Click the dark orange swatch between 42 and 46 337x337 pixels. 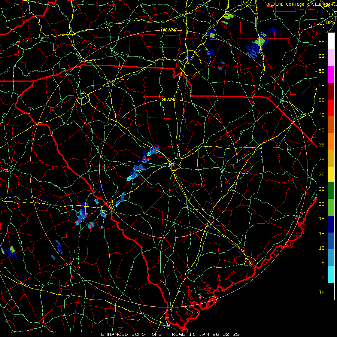pyautogui.click(x=331, y=124)
